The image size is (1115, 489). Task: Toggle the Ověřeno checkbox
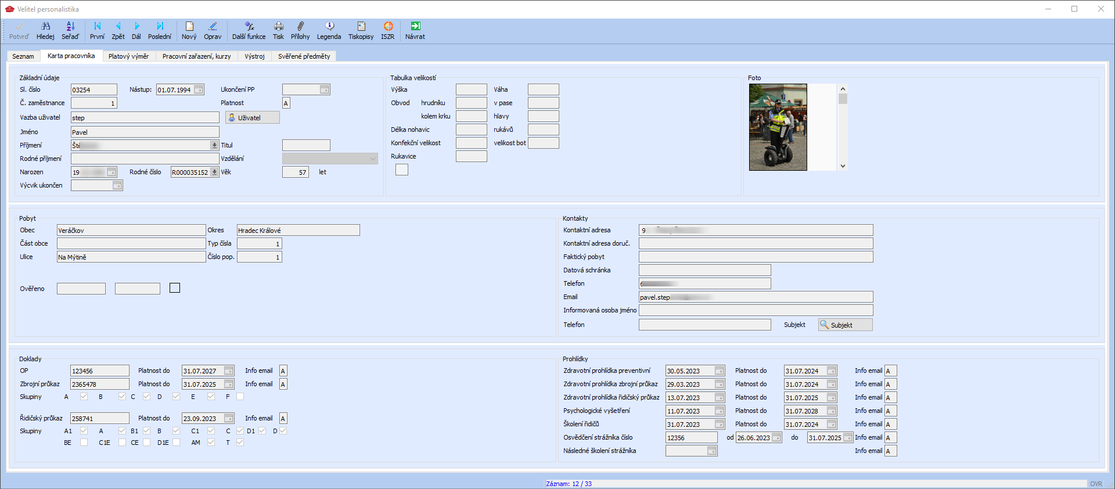175,288
